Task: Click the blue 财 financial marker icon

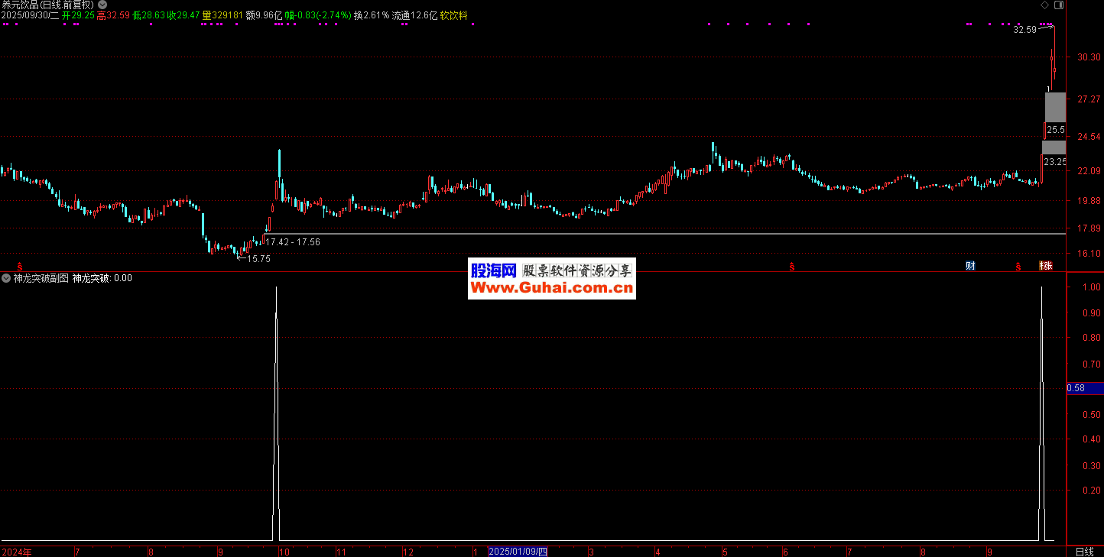Action: pos(970,266)
